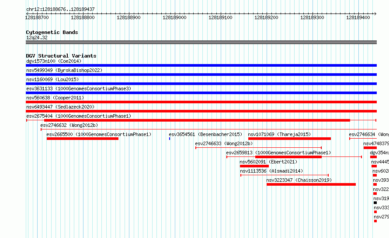Click the DGV Structural Variants track title
This screenshot has width=389, height=238.
pyautogui.click(x=61, y=56)
